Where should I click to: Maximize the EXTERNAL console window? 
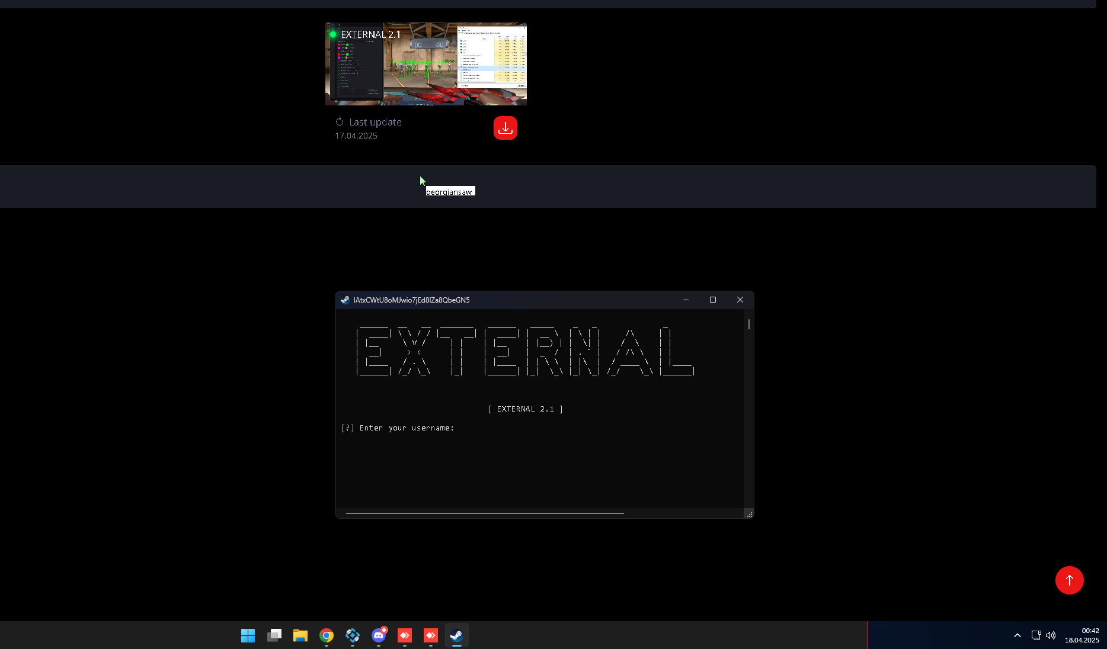pyautogui.click(x=713, y=300)
